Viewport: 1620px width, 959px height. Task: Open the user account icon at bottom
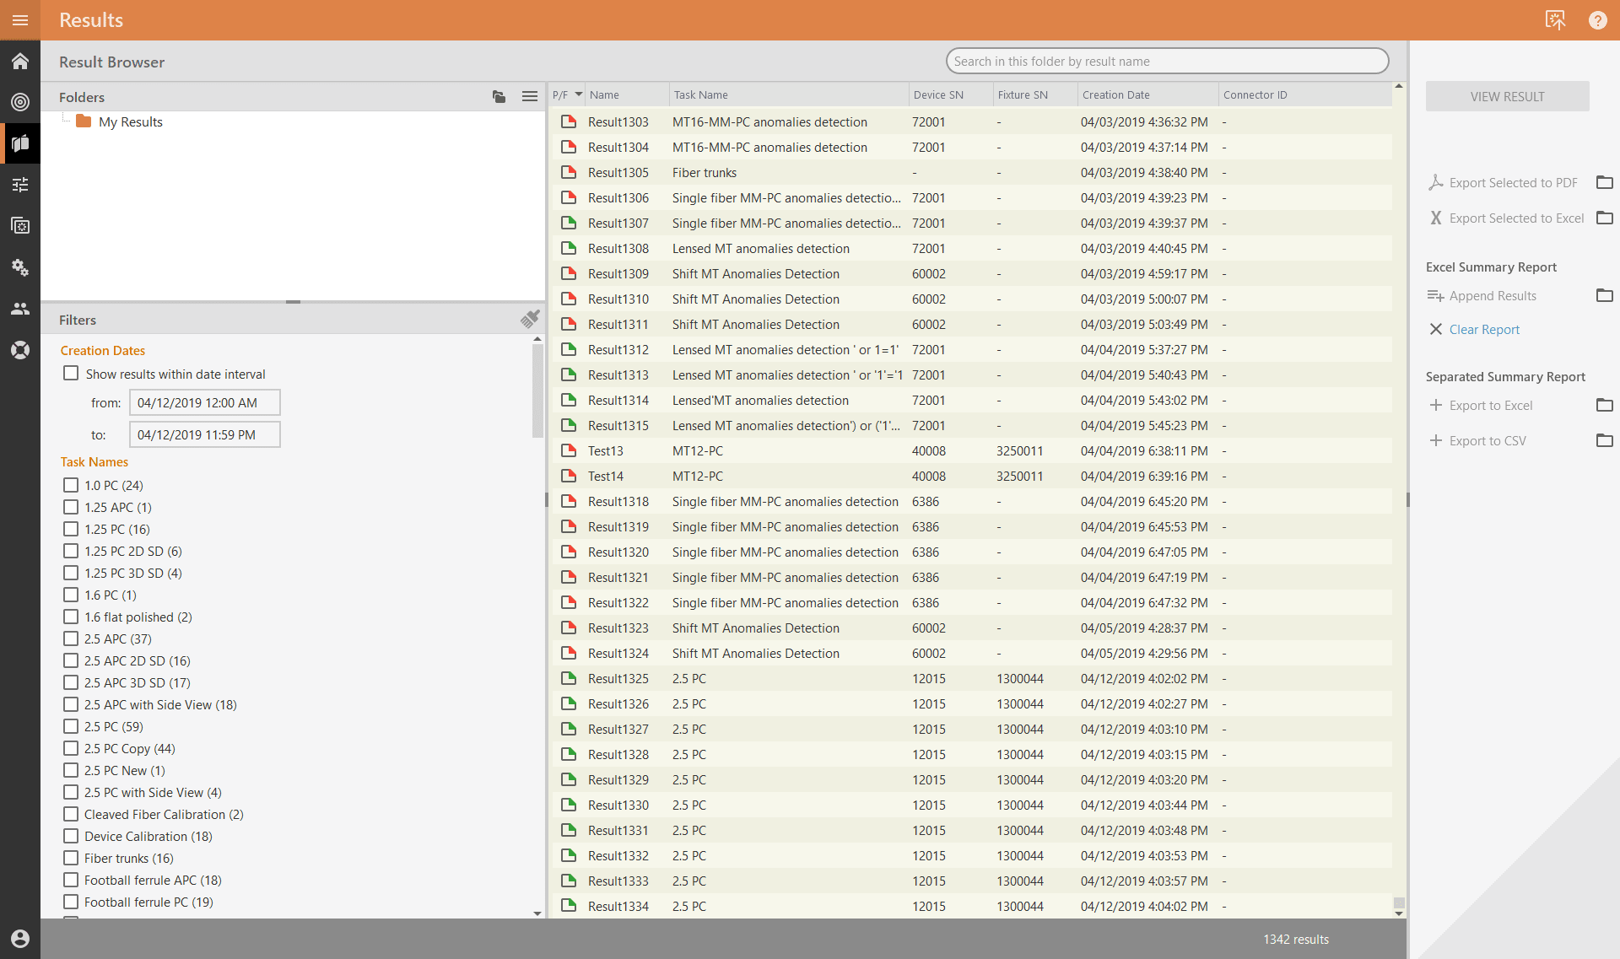(x=20, y=939)
